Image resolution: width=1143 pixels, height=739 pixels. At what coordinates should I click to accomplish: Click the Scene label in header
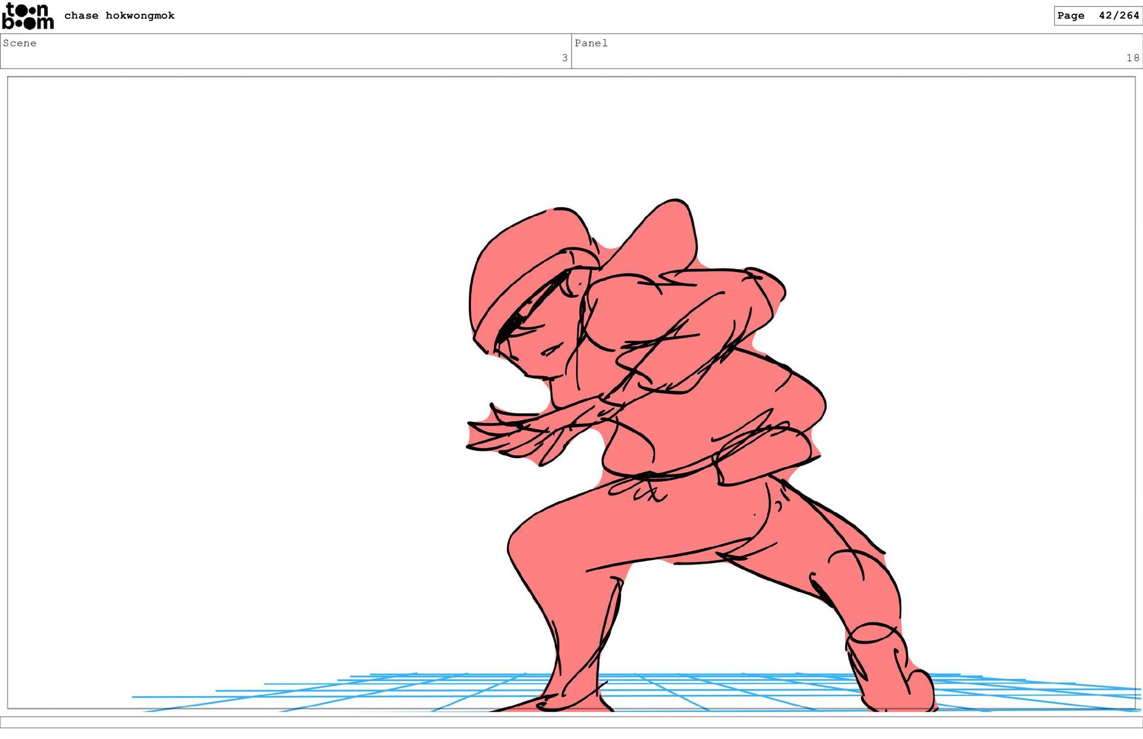coord(20,43)
